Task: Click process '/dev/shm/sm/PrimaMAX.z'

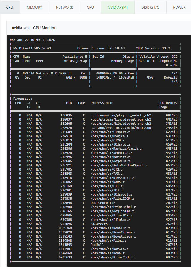Action: pos(111,216)
